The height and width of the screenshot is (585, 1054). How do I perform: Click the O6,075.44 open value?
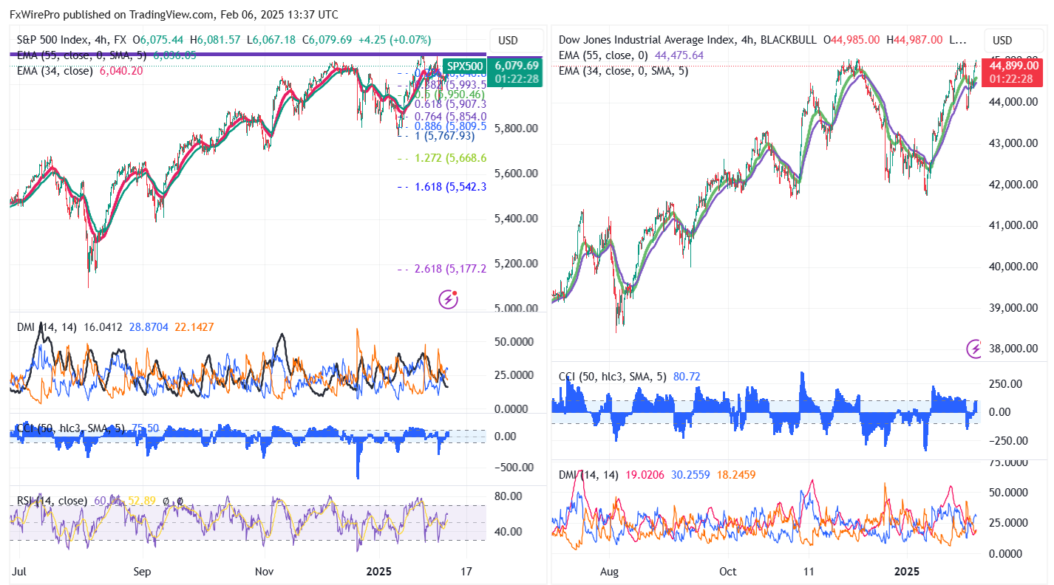[158, 39]
